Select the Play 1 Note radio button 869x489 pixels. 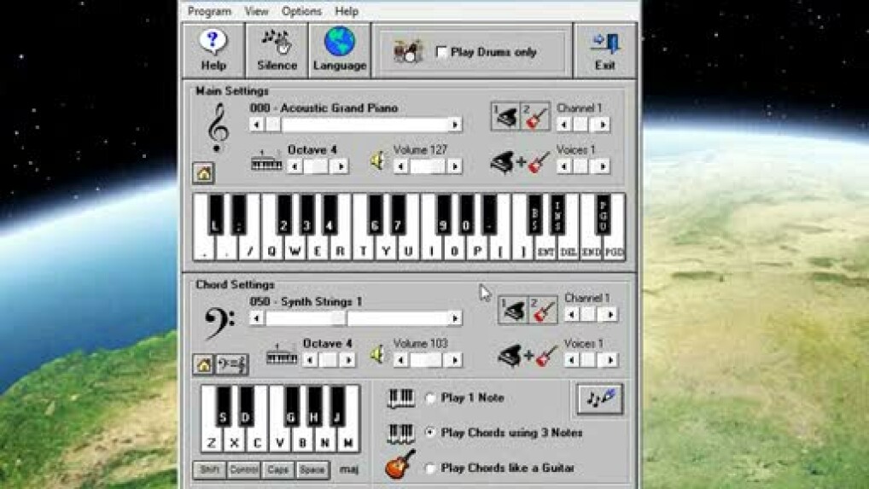coord(430,398)
